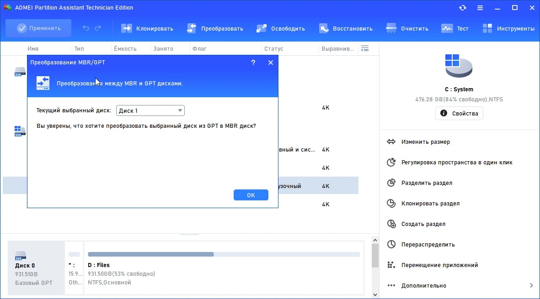
Task: Open the Диск 1 dropdown
Action: pyautogui.click(x=150, y=110)
